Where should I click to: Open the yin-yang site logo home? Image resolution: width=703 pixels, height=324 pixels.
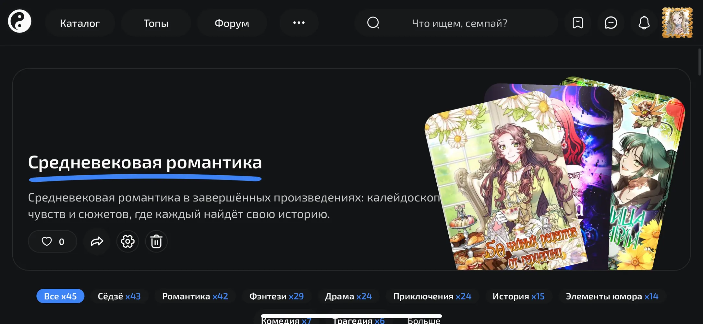click(19, 21)
